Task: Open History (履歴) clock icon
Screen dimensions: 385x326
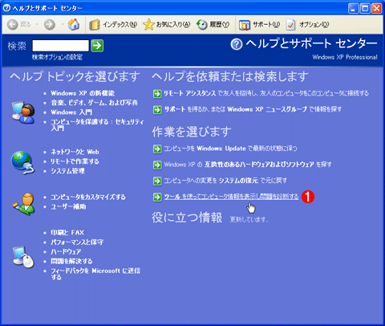Action: coord(202,25)
